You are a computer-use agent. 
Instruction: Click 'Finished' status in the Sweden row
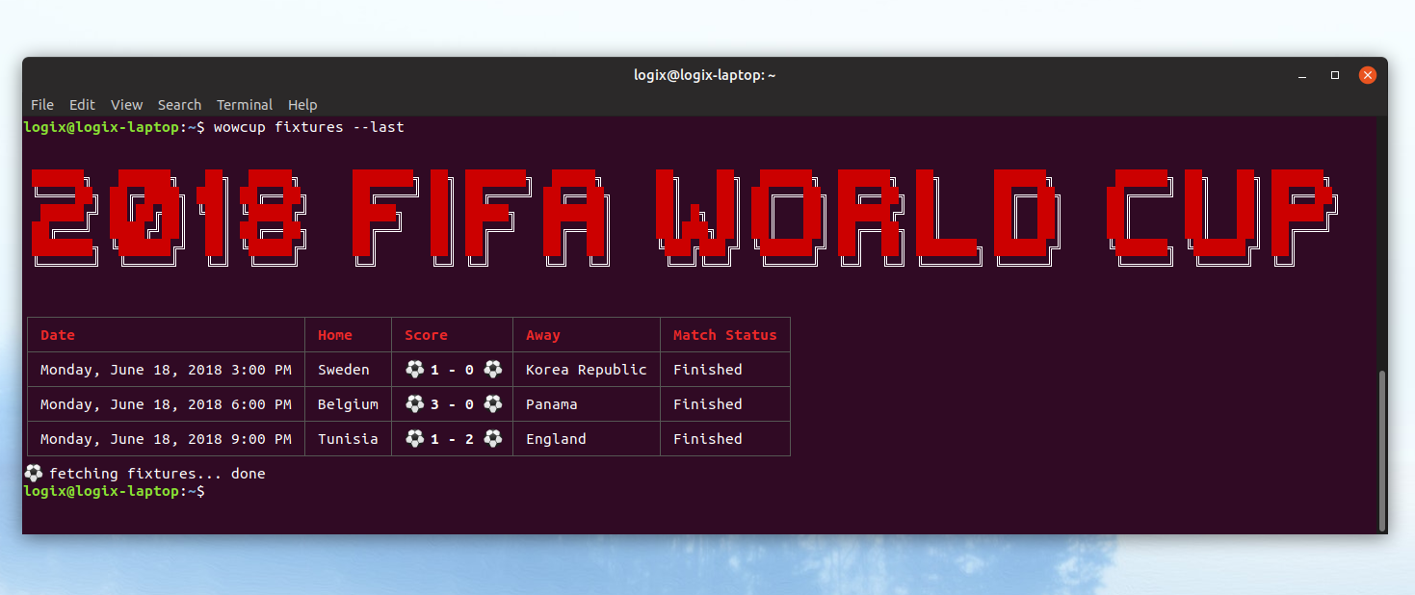tap(708, 370)
